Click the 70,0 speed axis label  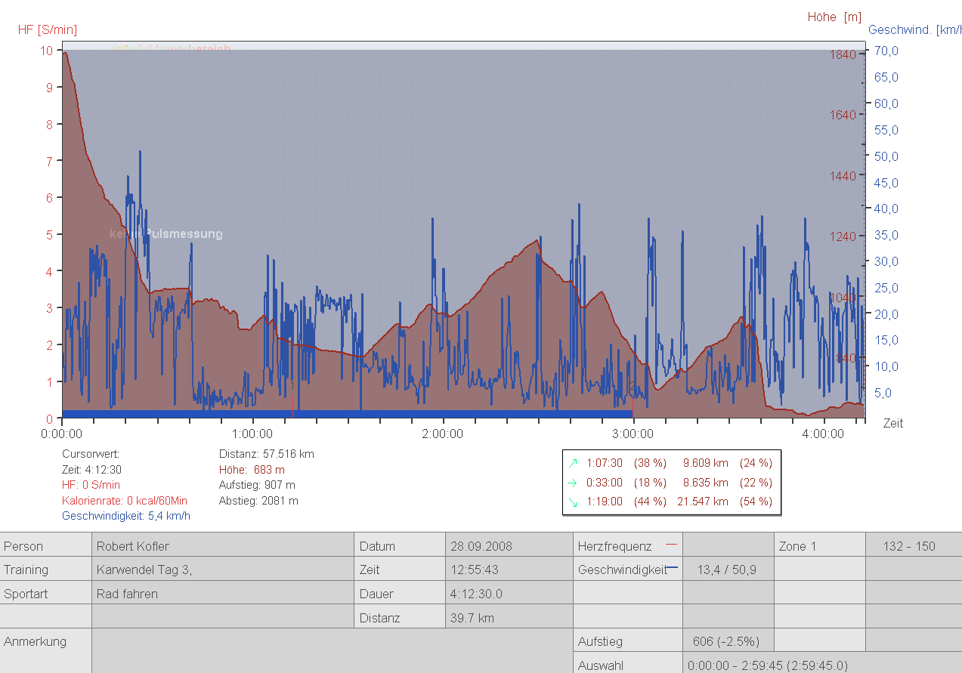(x=885, y=51)
